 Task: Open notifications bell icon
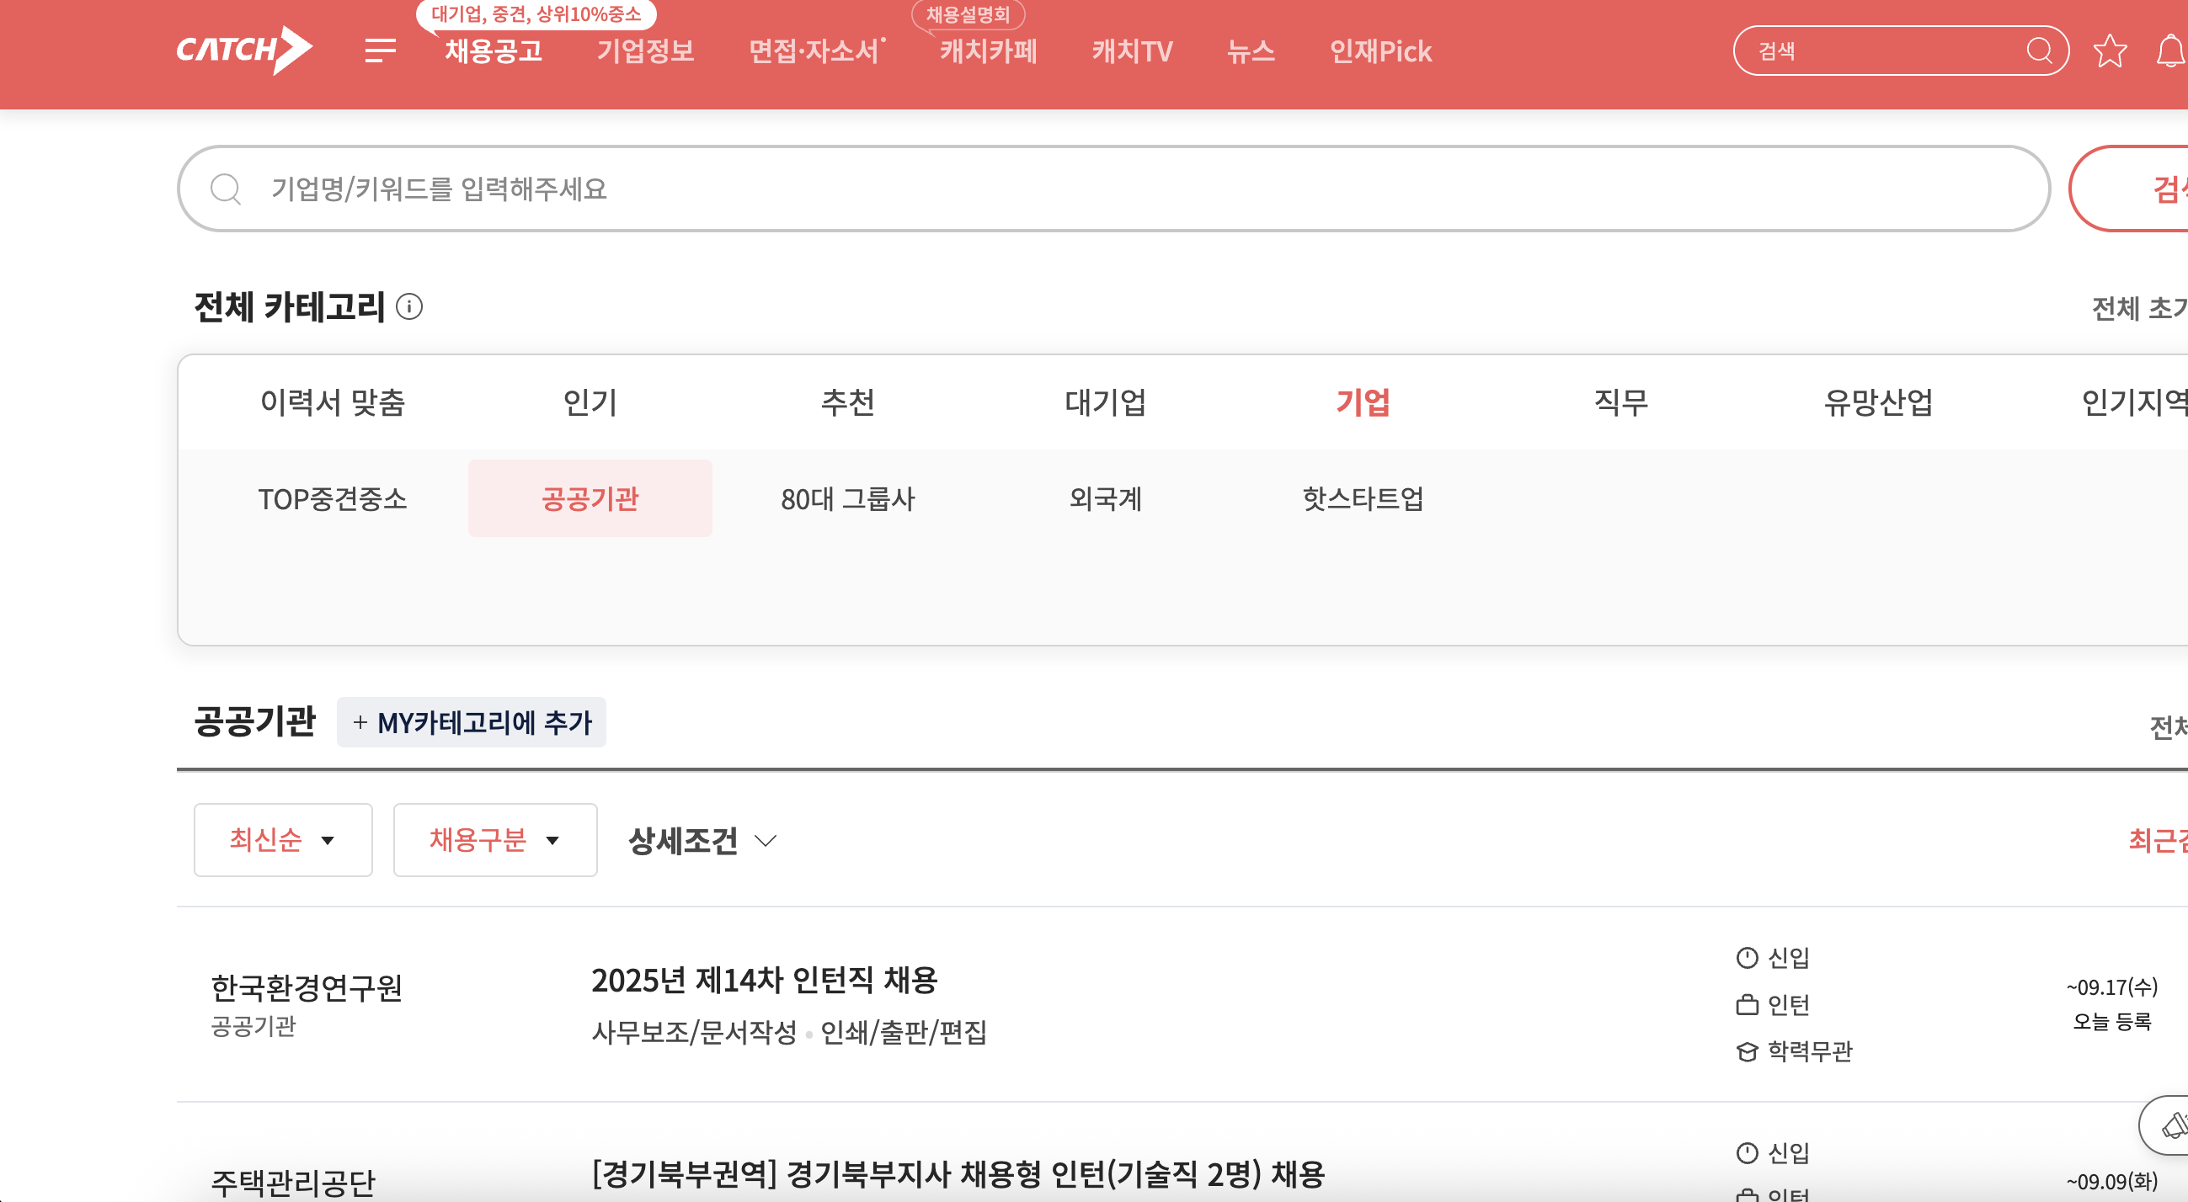(2170, 51)
